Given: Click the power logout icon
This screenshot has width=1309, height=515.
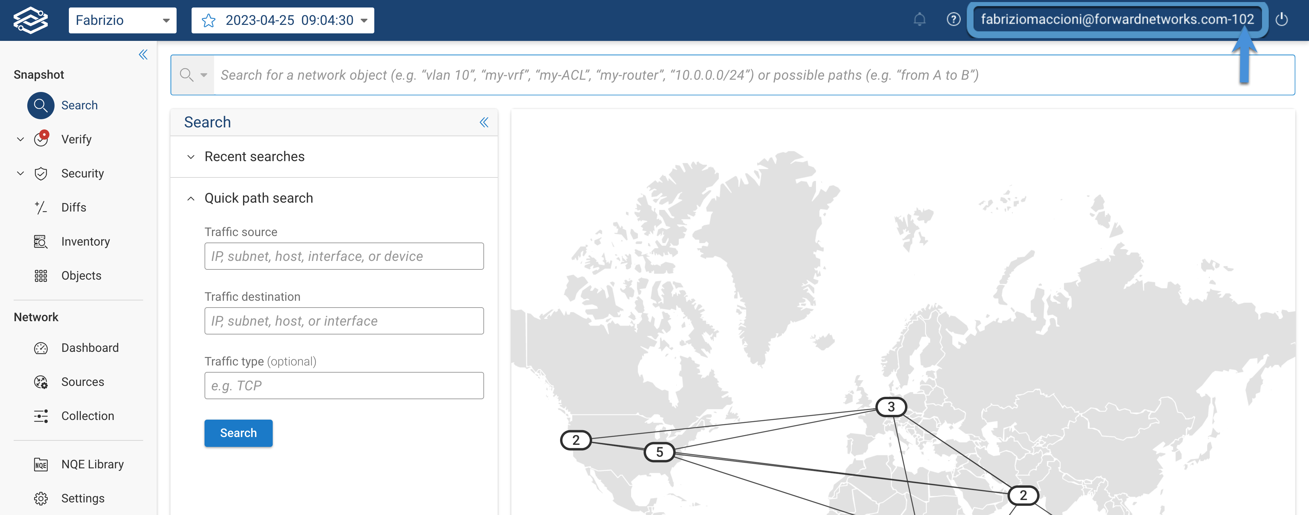Looking at the screenshot, I should pyautogui.click(x=1281, y=20).
